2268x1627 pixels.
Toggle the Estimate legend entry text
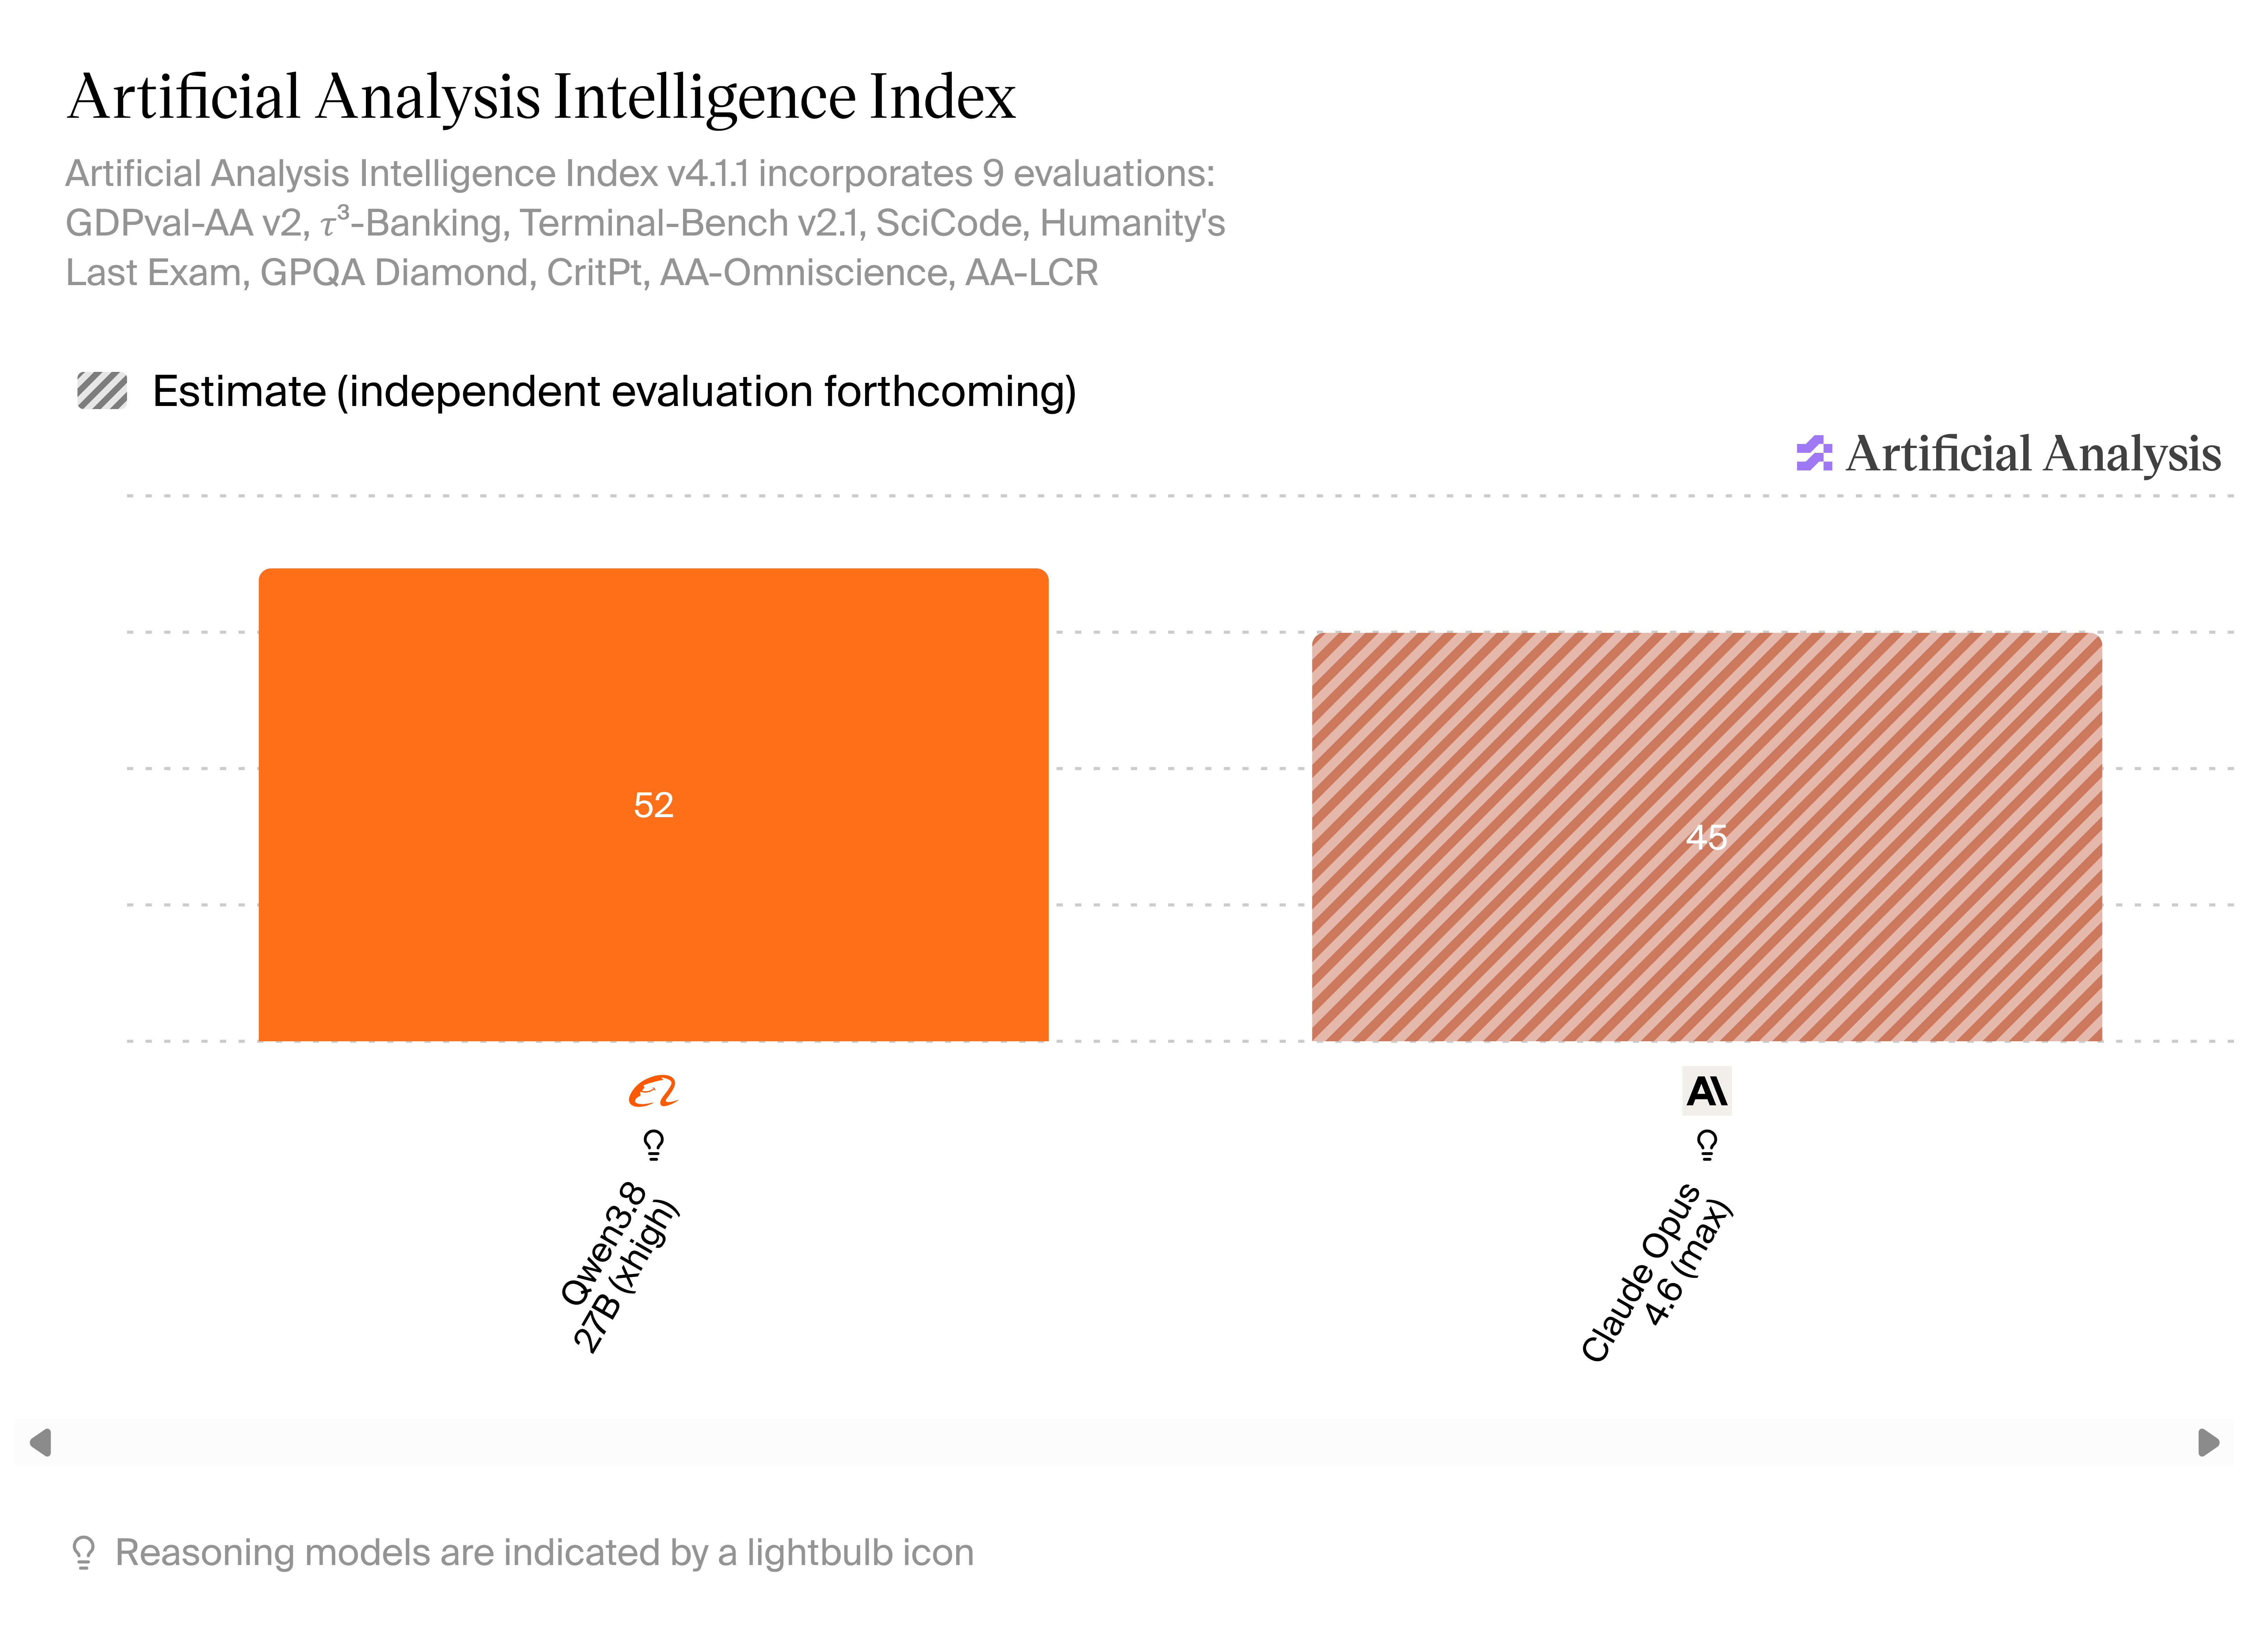click(x=614, y=392)
